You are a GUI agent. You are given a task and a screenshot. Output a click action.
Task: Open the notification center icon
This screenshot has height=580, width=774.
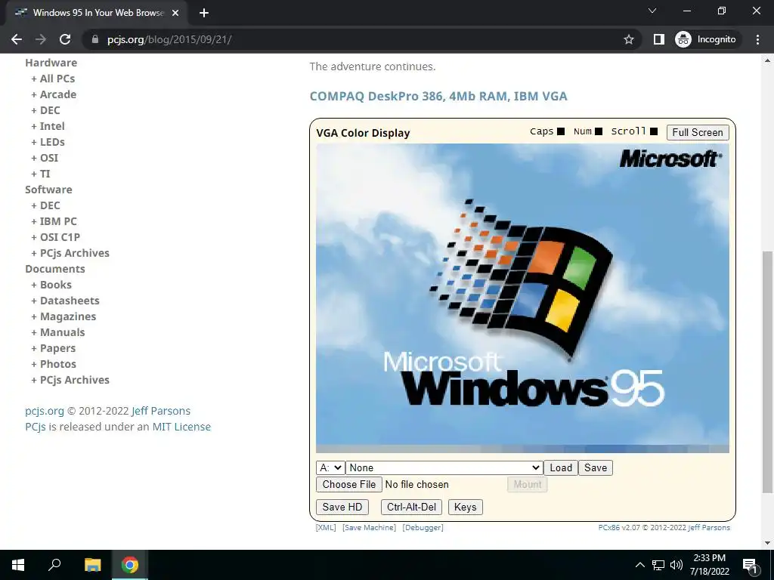(x=750, y=565)
